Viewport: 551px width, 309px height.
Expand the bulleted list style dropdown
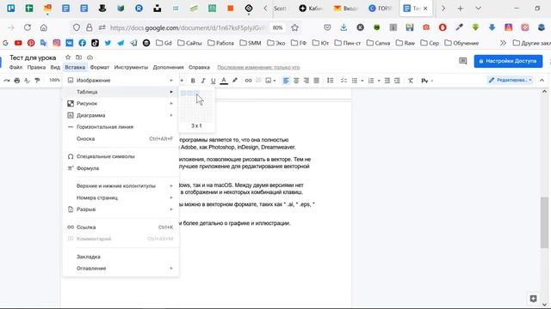click(362, 81)
